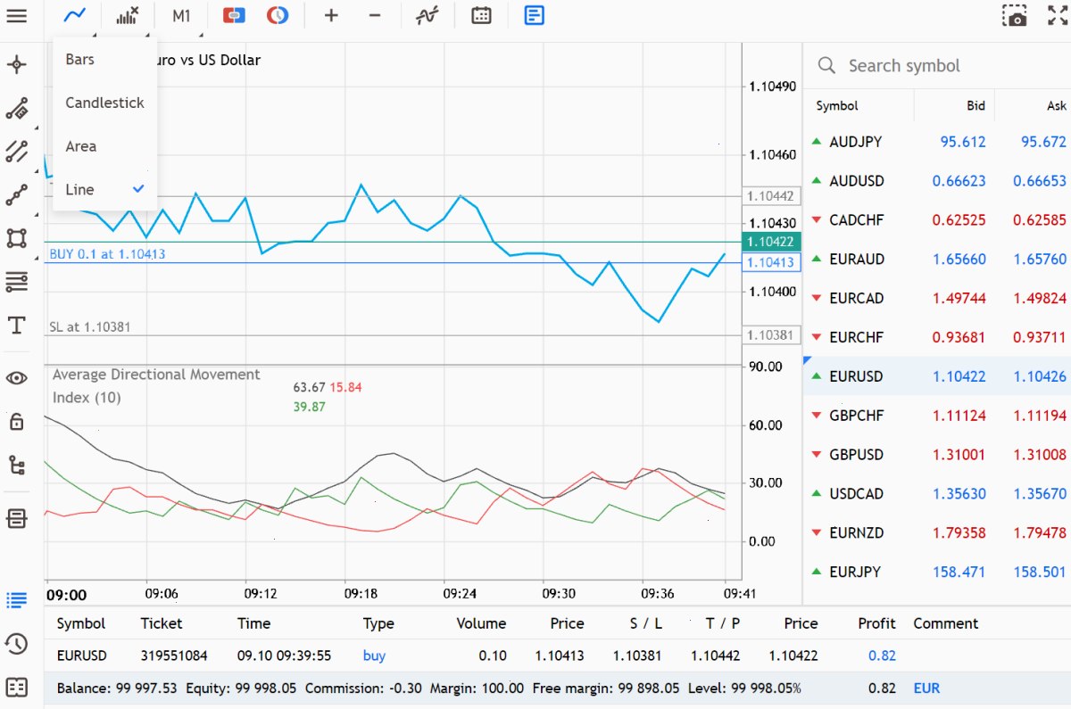Click the buy type link in trade row

pyautogui.click(x=374, y=655)
